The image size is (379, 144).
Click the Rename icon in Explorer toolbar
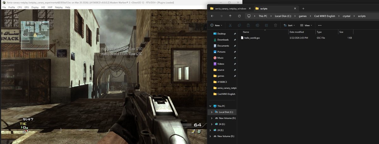click(x=257, y=25)
